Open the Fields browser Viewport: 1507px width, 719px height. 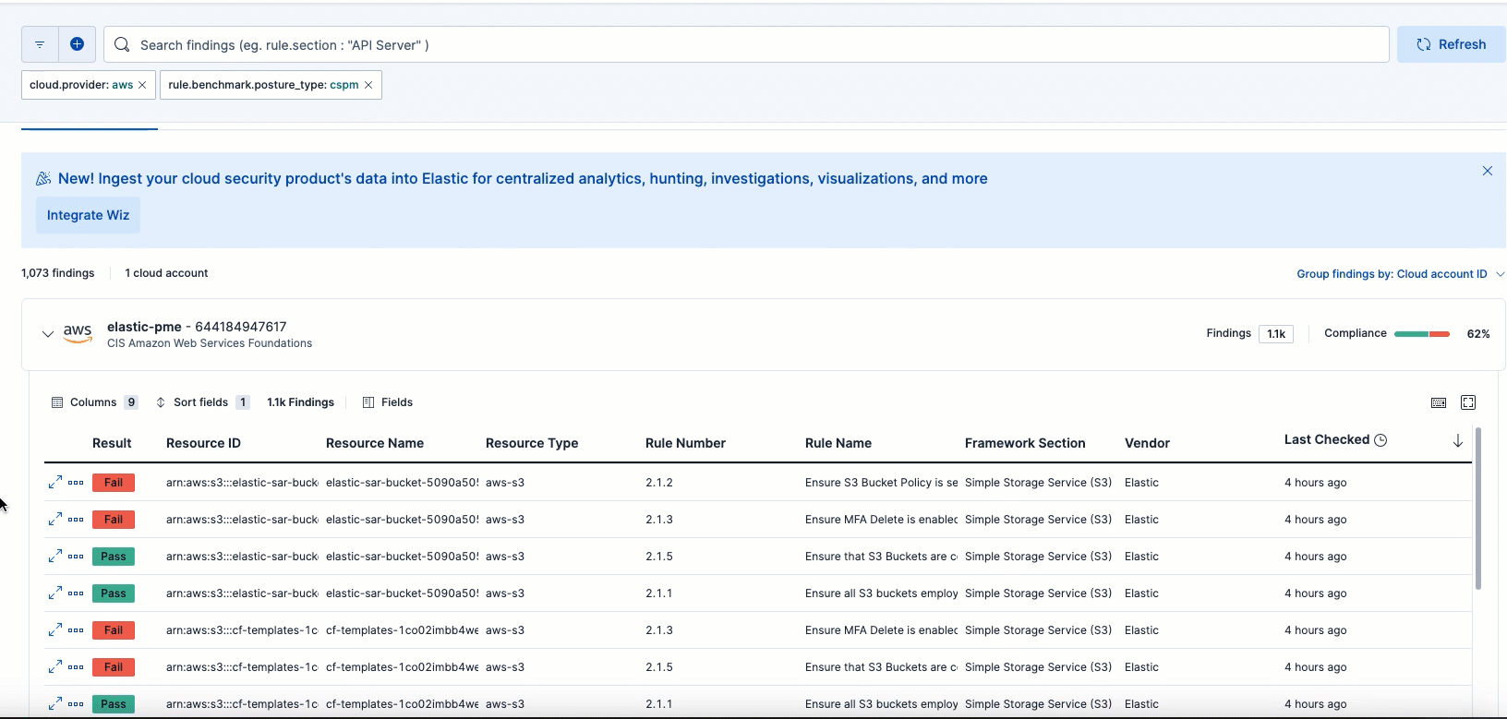pyautogui.click(x=388, y=402)
